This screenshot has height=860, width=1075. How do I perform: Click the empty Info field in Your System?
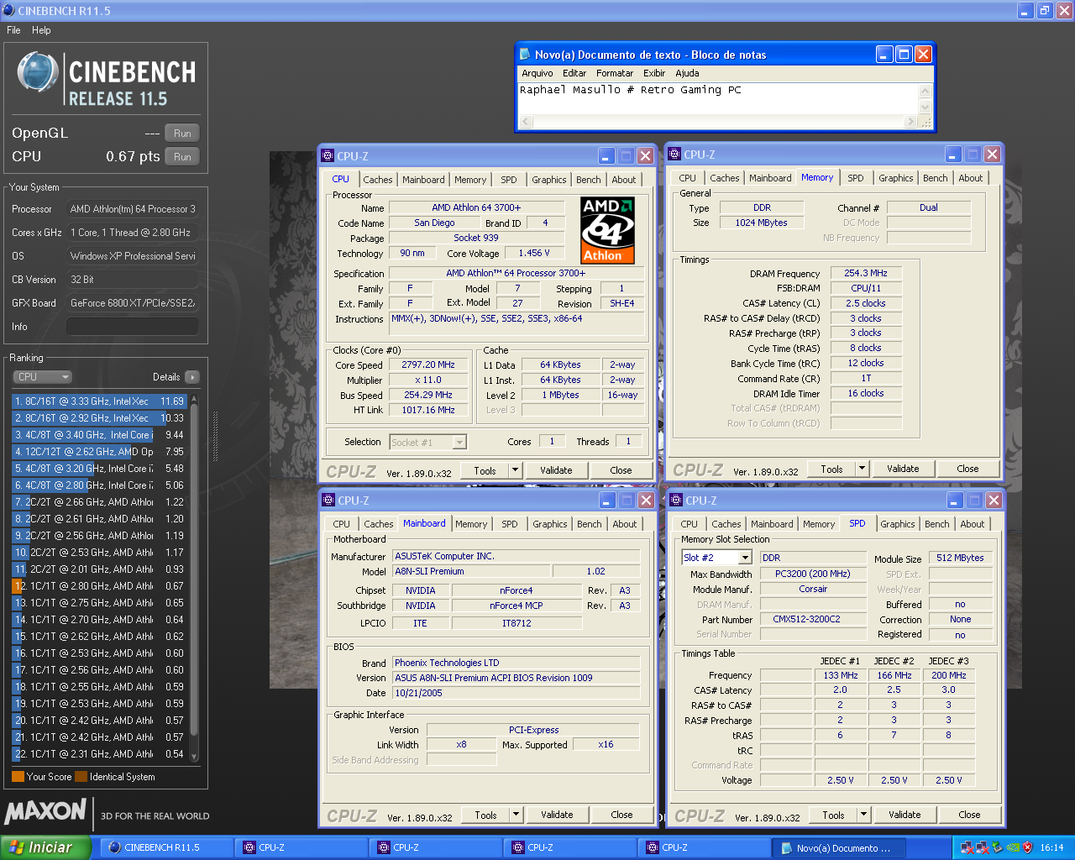[132, 327]
